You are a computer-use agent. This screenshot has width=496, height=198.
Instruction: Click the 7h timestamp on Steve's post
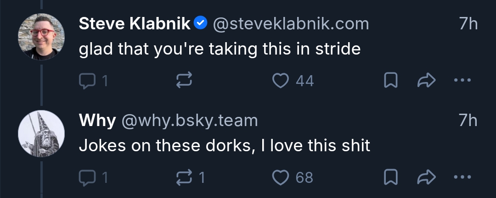click(x=468, y=24)
